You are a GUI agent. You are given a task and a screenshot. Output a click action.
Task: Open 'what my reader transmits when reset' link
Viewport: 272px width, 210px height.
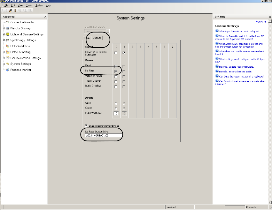click(240, 83)
